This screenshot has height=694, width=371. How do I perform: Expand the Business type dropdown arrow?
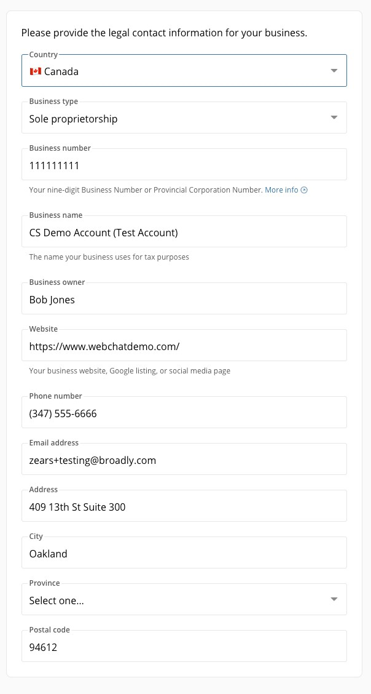coord(334,118)
